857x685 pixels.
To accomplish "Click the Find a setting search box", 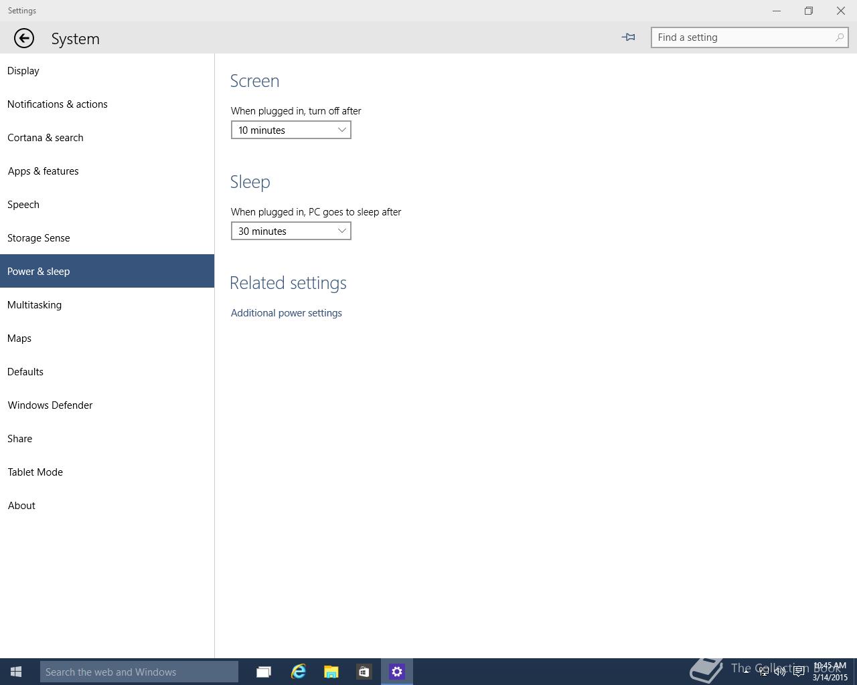I will [749, 37].
